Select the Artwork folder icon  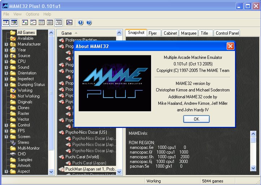[13, 165]
